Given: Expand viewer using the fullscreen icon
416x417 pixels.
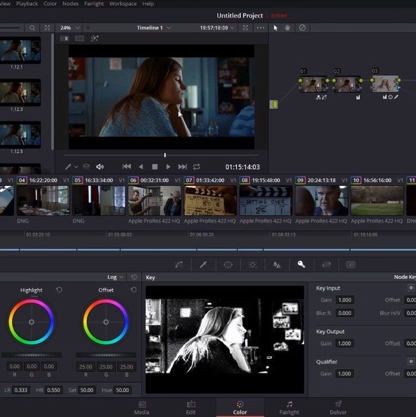Looking at the screenshot, I should pyautogui.click(x=245, y=27).
